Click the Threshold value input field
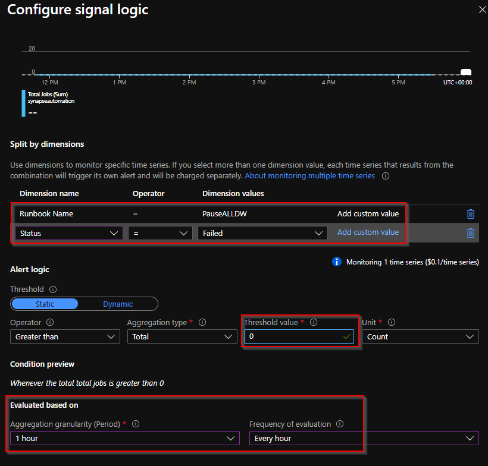This screenshot has width=488, height=466. pos(299,336)
